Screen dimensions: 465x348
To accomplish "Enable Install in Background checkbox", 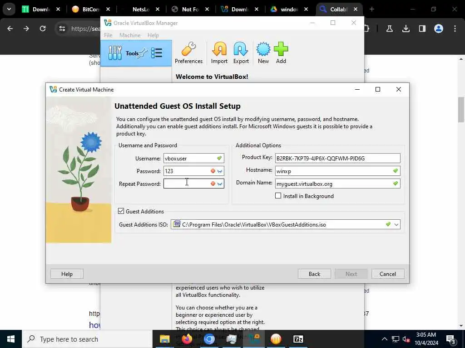I will [x=278, y=196].
